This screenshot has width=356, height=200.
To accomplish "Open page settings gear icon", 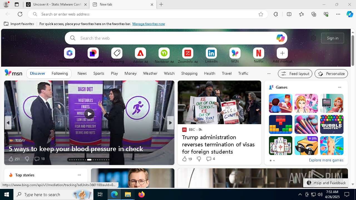I will 313,38.
